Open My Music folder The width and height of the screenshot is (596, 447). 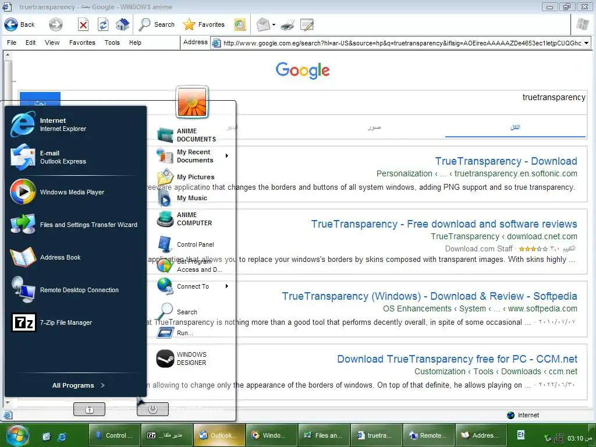(x=193, y=198)
